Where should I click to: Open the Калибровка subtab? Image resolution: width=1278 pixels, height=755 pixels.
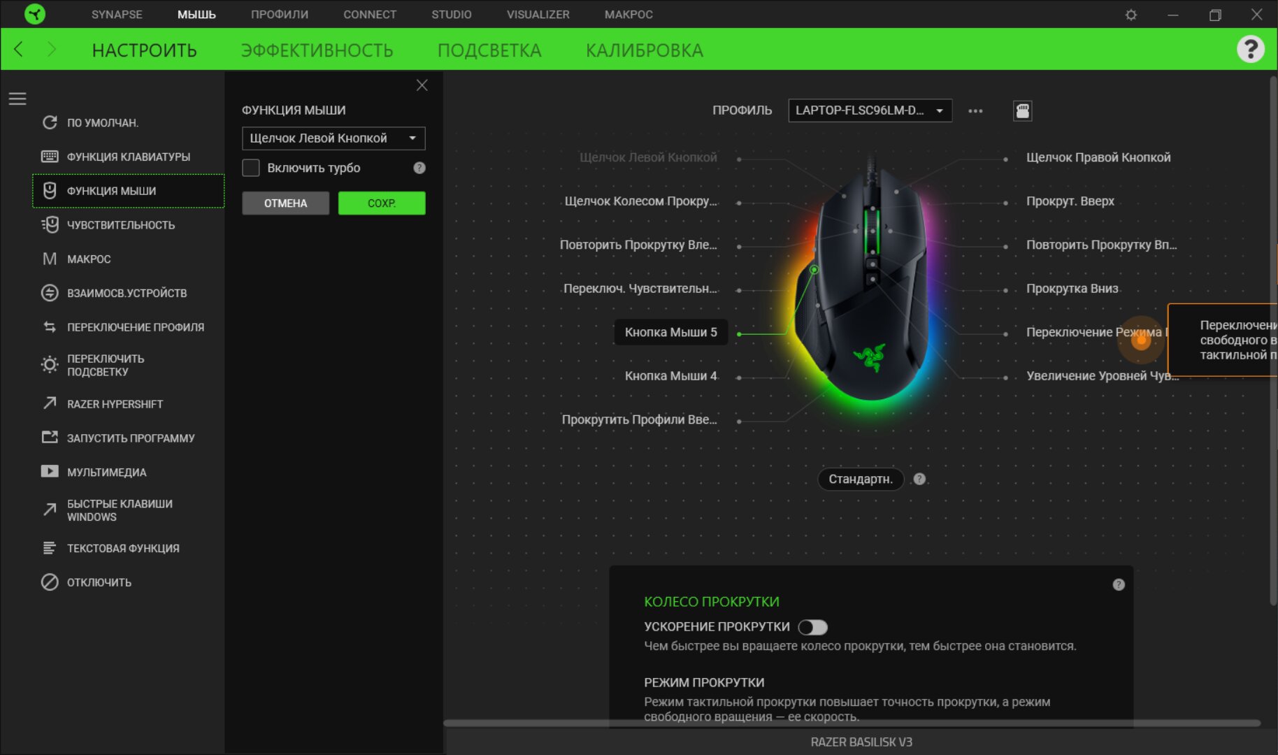tap(645, 50)
